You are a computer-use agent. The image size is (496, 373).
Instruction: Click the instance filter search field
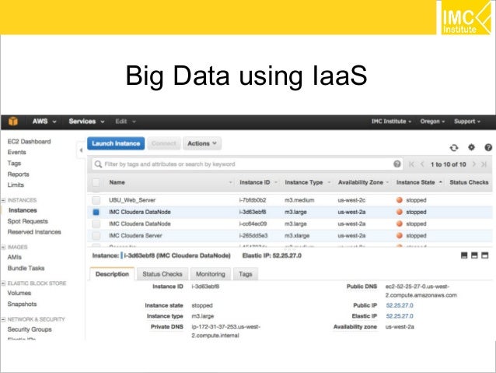[x=247, y=164]
